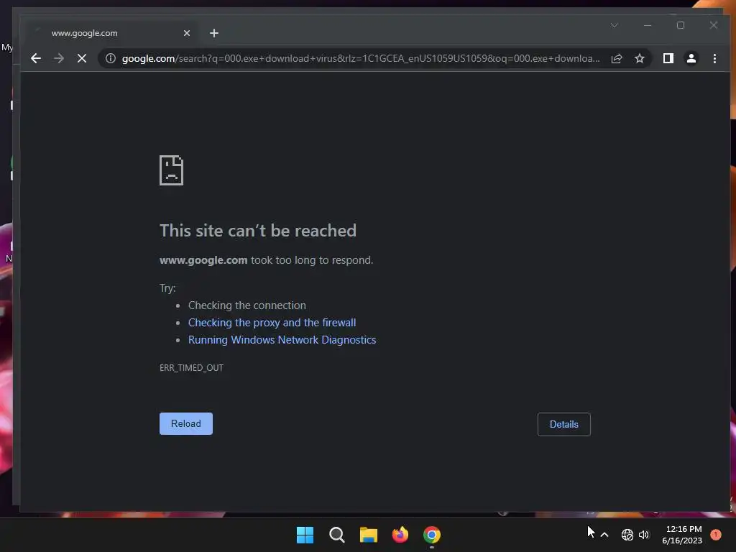
Task: Open the notification badge in tray
Action: (x=715, y=535)
